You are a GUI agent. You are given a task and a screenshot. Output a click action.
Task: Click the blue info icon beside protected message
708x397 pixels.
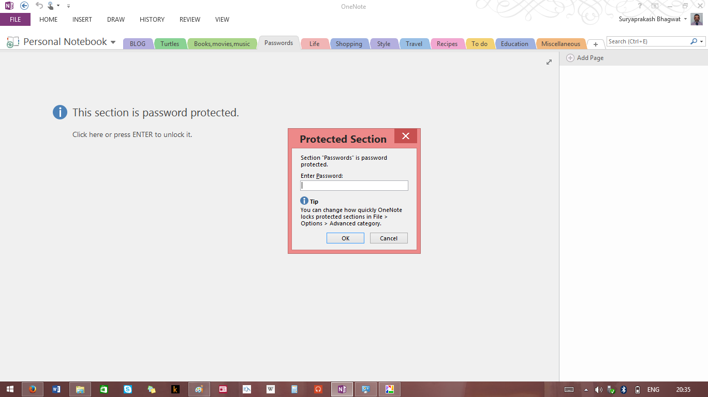pos(60,112)
